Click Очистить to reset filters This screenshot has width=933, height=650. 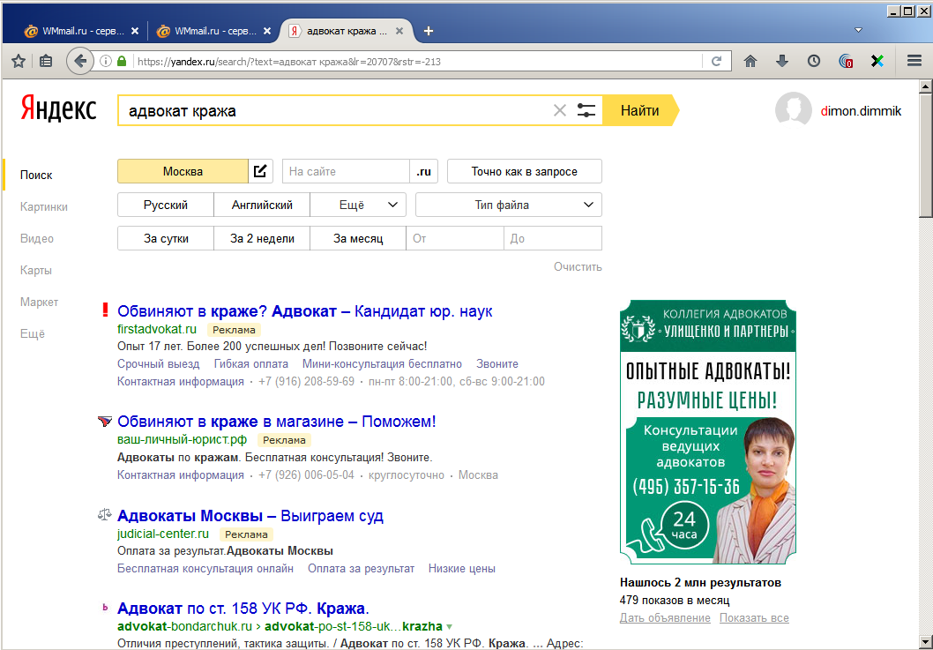pyautogui.click(x=578, y=266)
